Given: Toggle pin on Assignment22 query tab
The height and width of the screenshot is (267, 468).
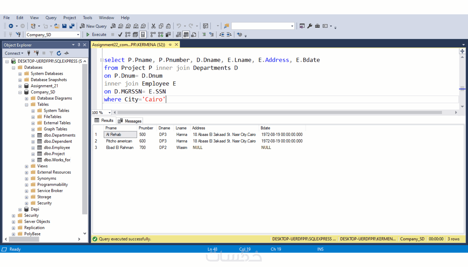Looking at the screenshot, I should coord(170,45).
